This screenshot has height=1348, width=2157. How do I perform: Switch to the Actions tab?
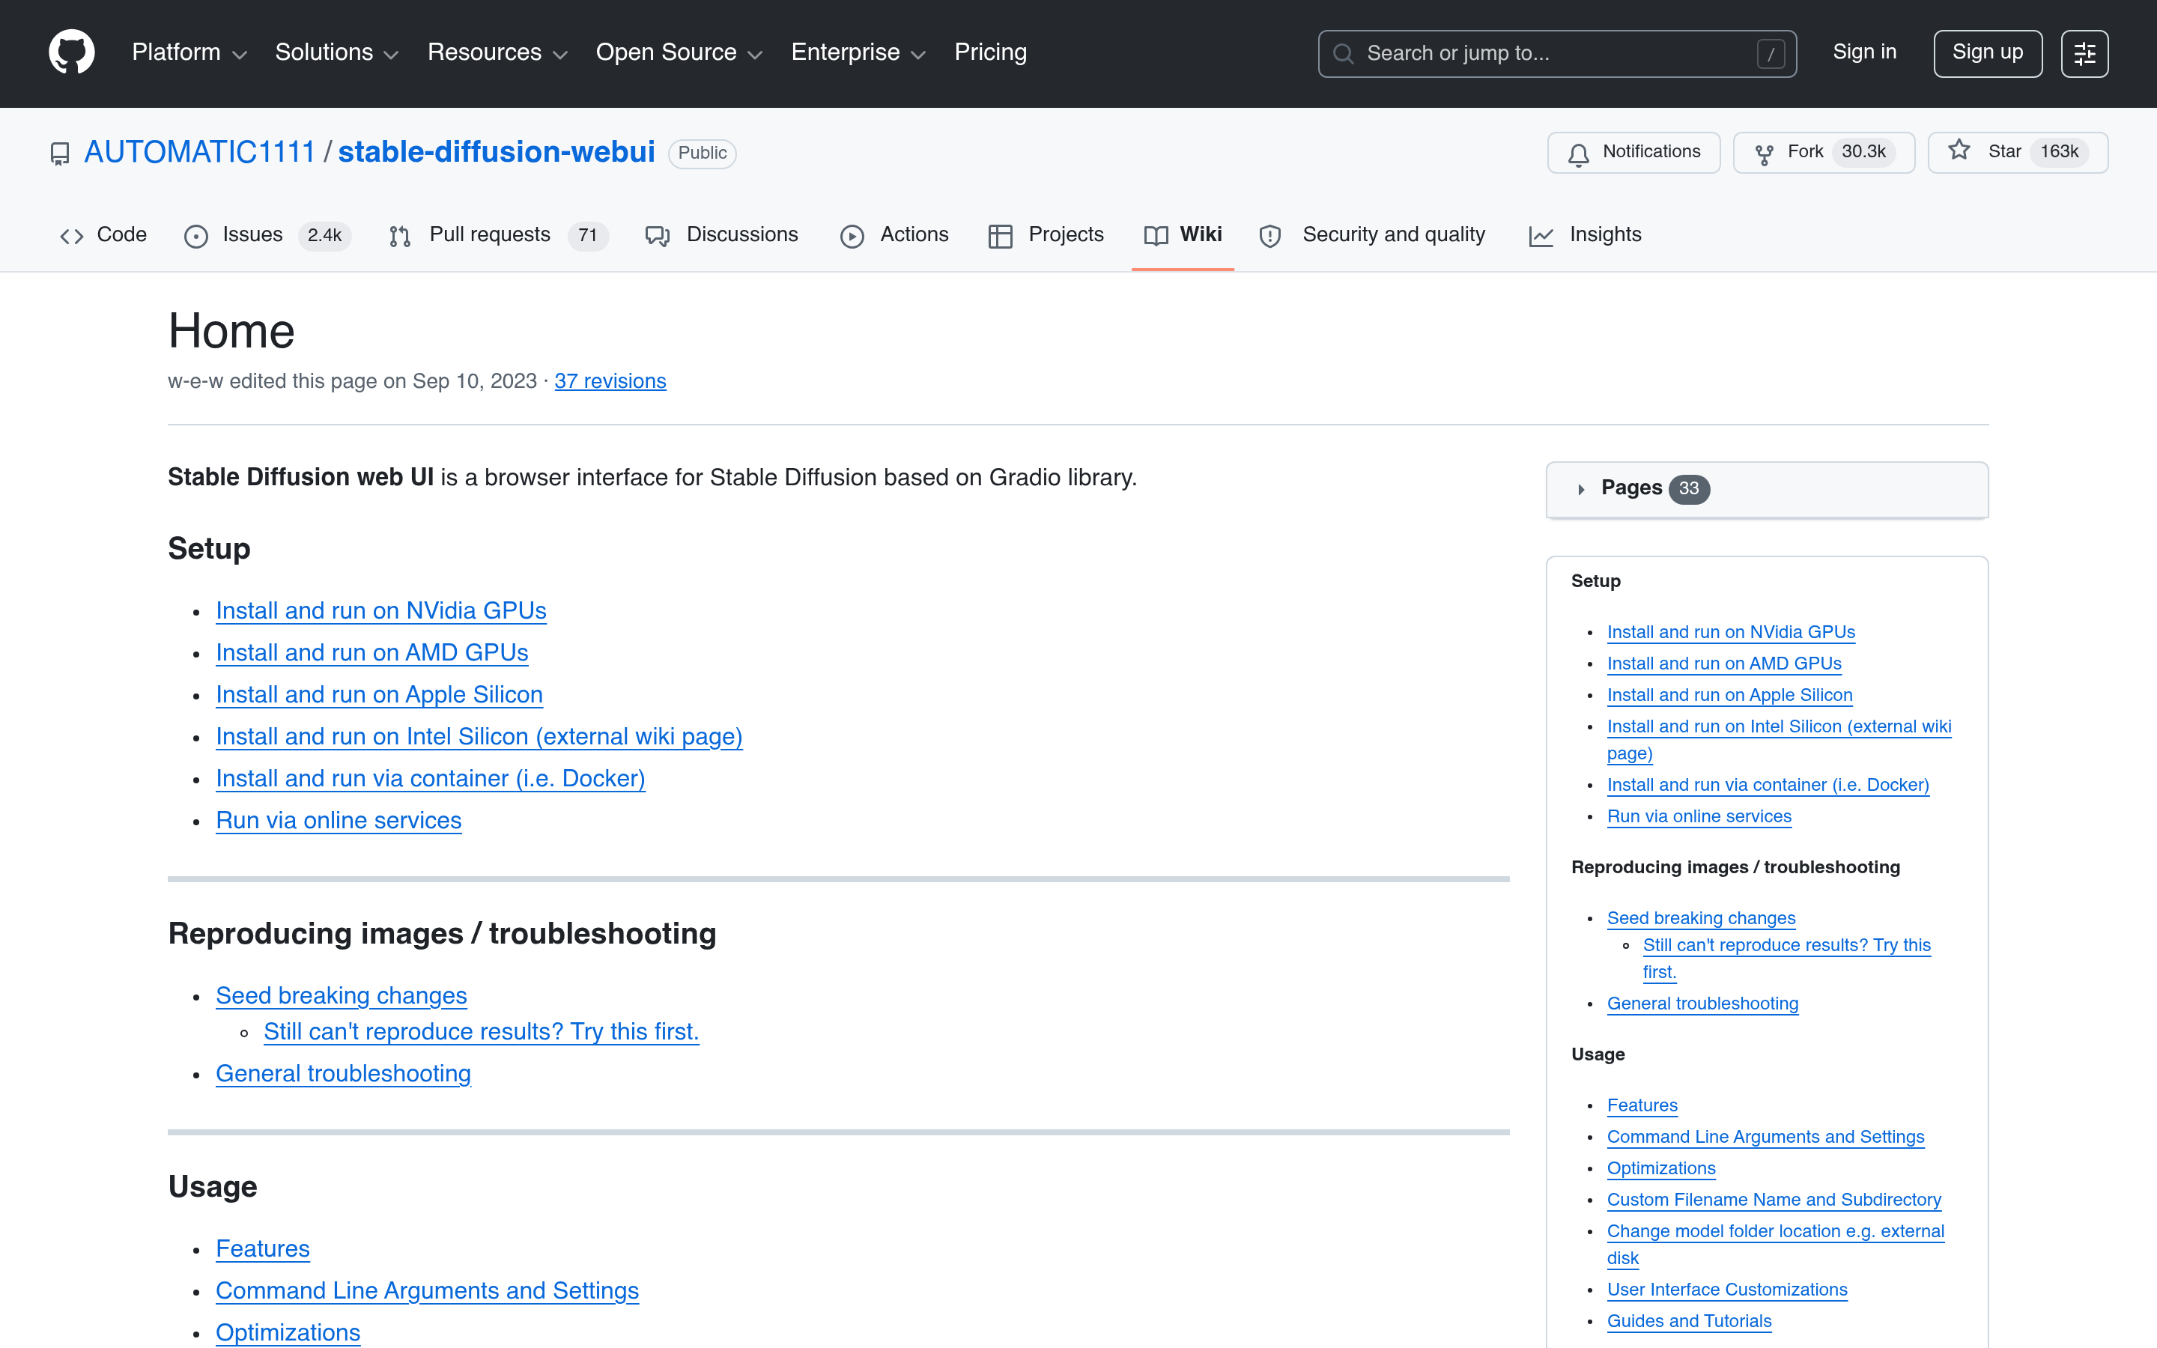pos(895,235)
